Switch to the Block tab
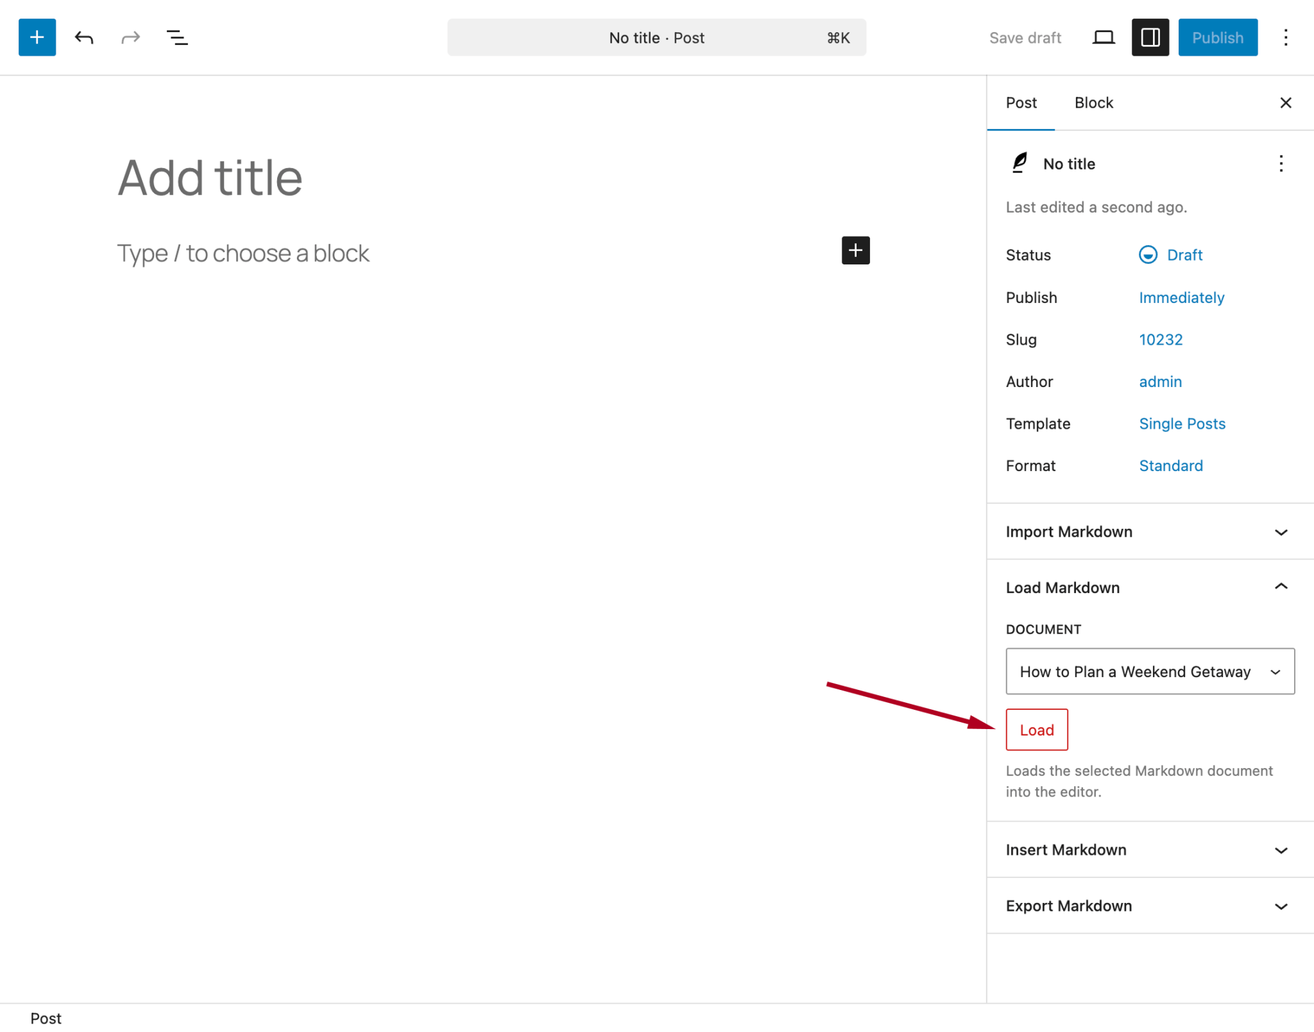The height and width of the screenshot is (1032, 1314). 1094,103
